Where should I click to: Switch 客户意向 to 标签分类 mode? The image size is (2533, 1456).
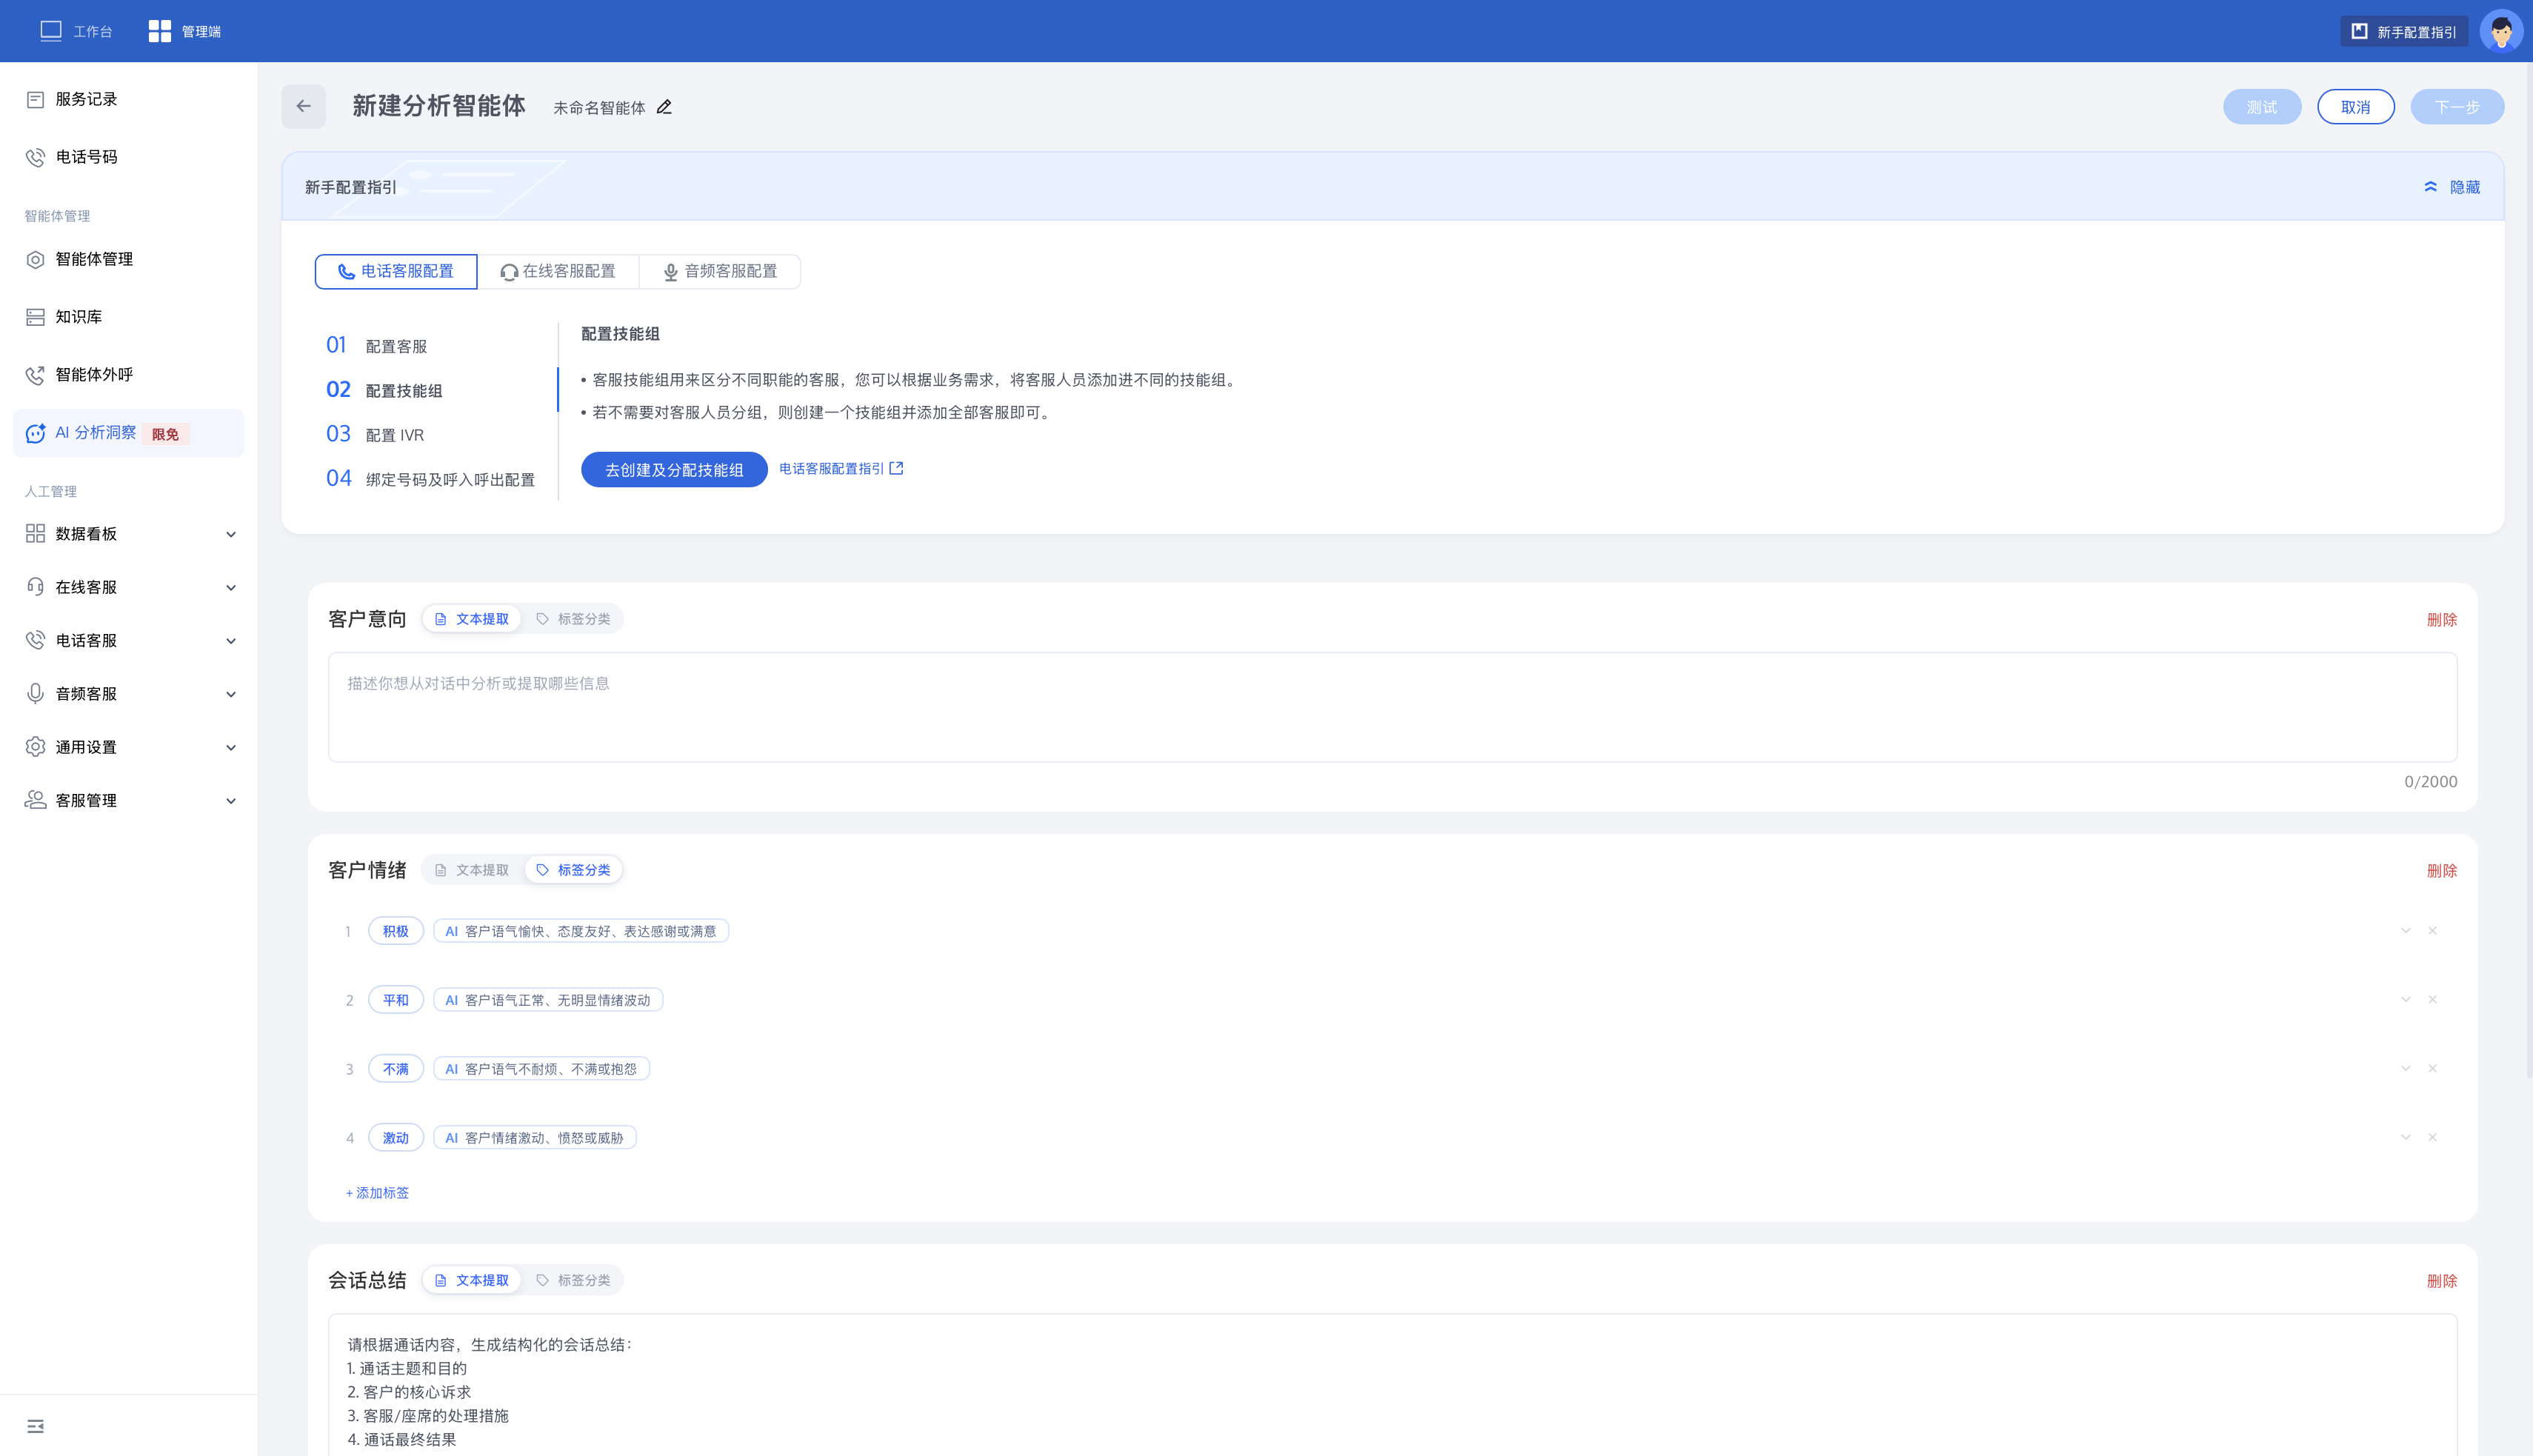(x=574, y=619)
